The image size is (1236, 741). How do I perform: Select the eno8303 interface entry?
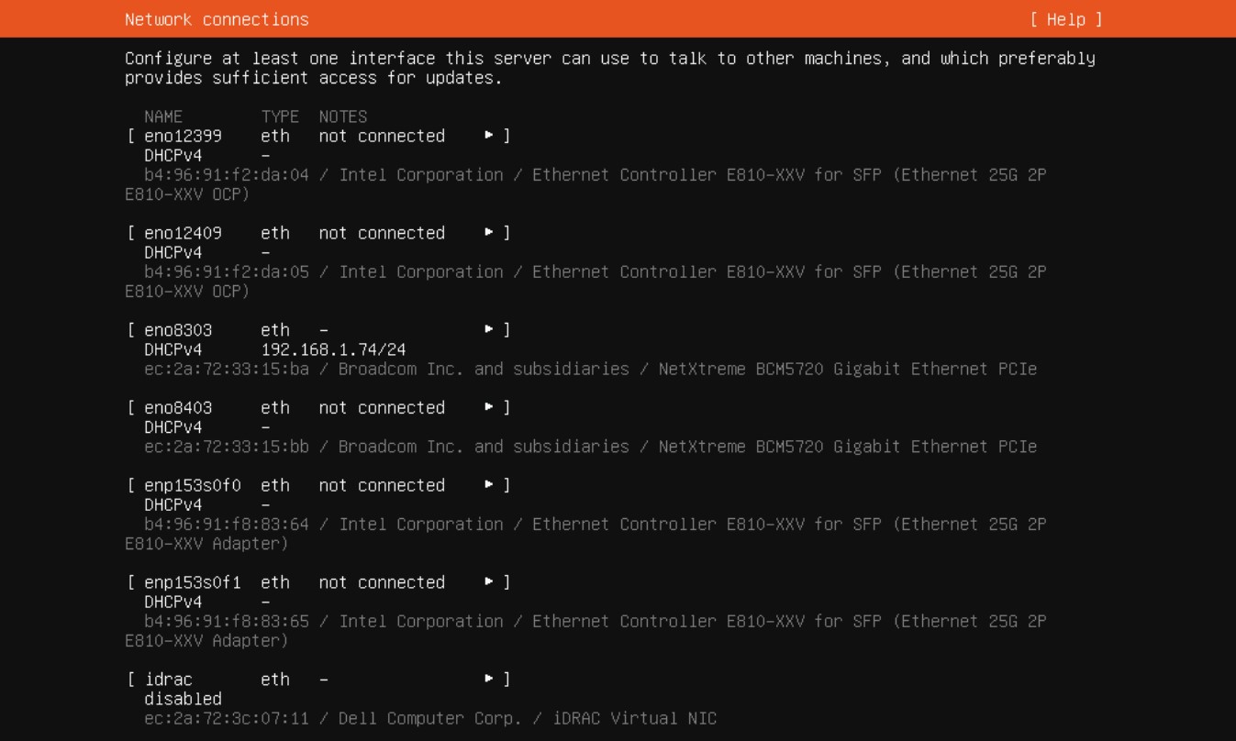click(x=178, y=330)
